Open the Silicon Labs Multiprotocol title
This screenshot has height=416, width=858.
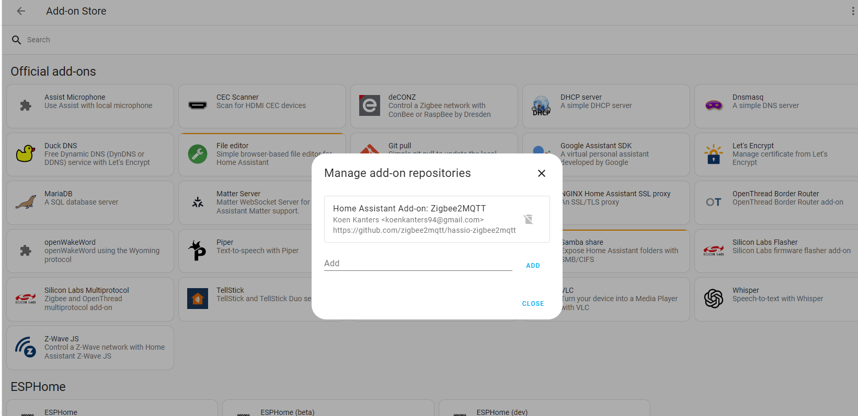coord(87,290)
